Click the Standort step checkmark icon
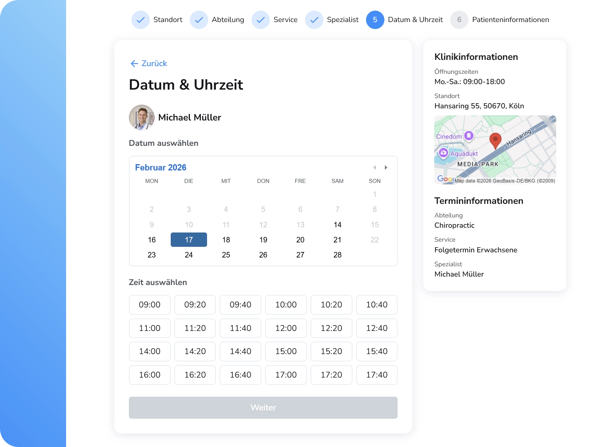 [x=141, y=20]
